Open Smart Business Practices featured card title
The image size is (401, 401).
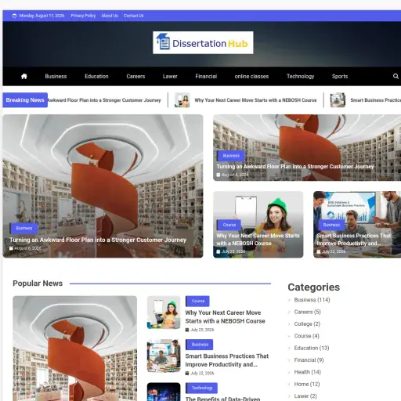[354, 240]
